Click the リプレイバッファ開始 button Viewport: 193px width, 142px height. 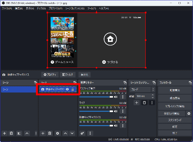175,106
